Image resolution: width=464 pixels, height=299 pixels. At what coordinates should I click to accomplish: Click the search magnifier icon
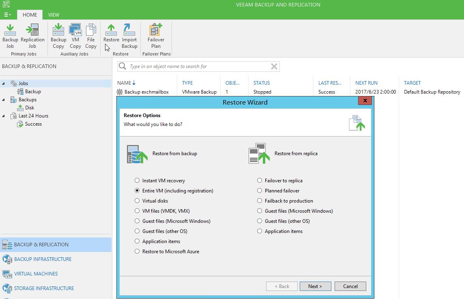[x=122, y=66]
